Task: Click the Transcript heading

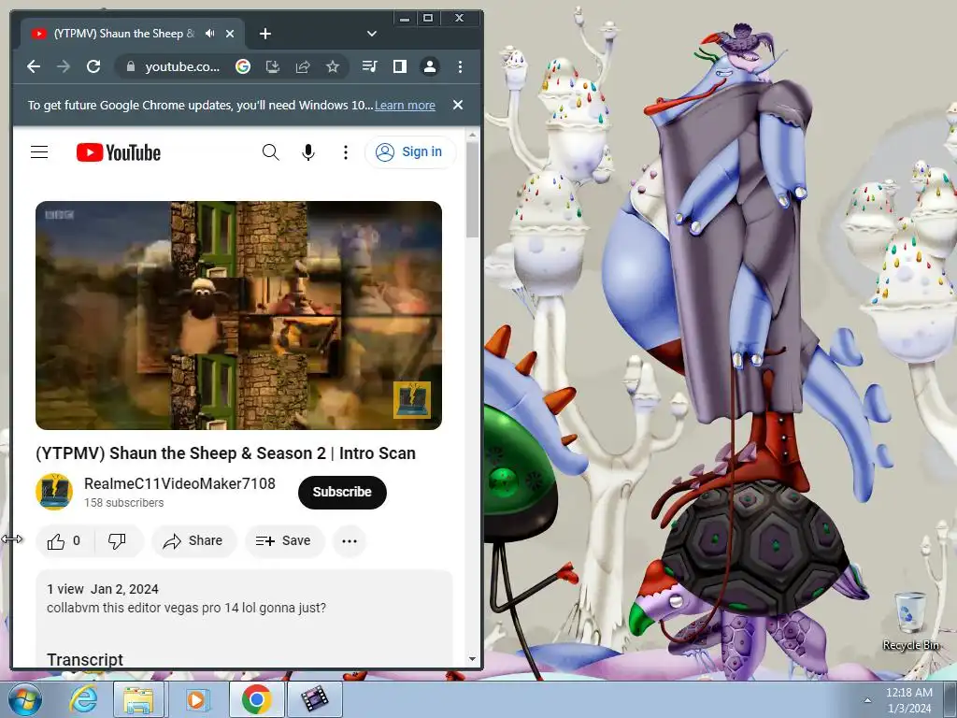Action: click(85, 659)
